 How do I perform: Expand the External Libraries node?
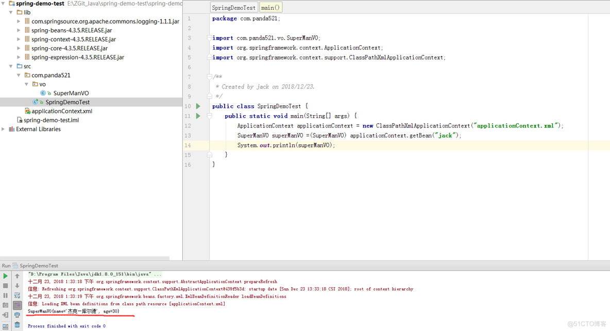pyautogui.click(x=3, y=129)
